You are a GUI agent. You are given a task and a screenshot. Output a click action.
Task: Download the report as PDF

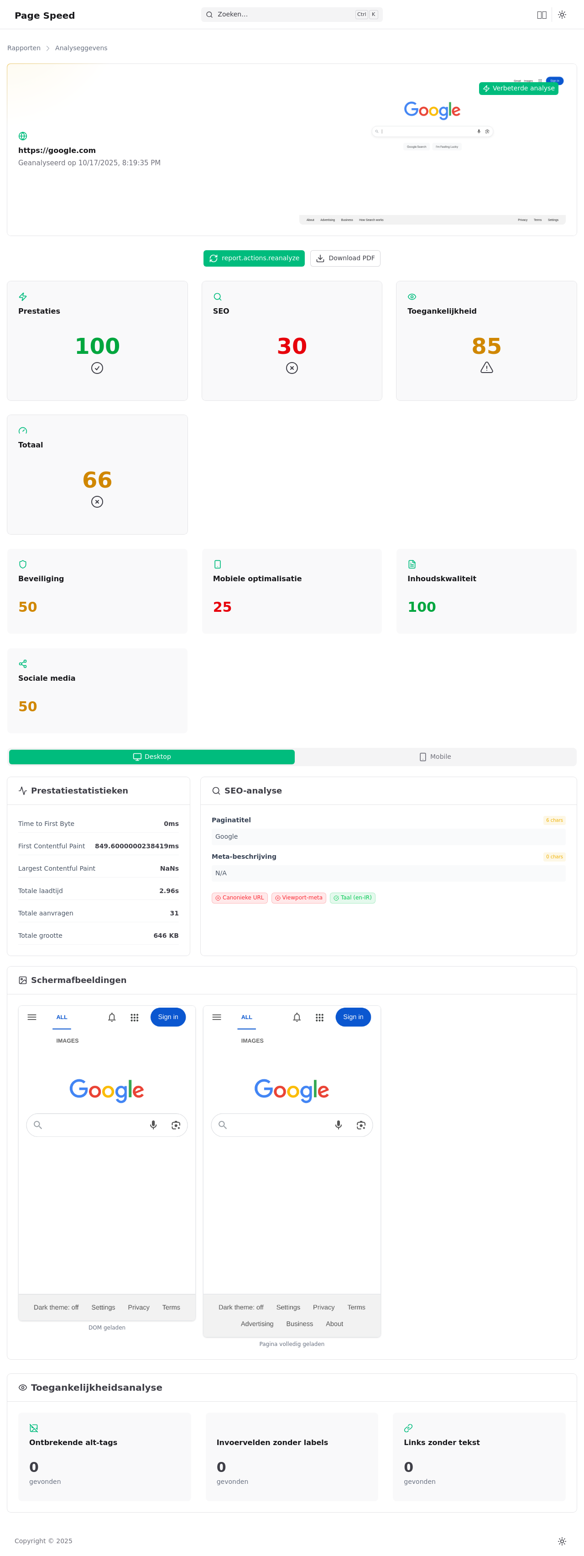345,258
